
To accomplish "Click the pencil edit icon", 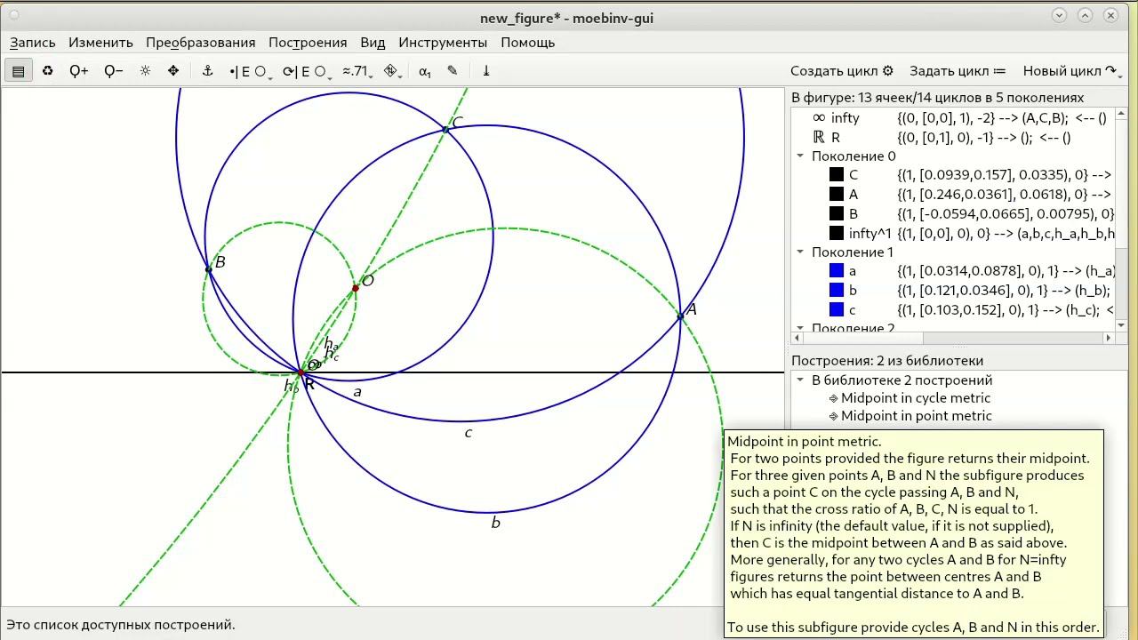I will [x=453, y=71].
